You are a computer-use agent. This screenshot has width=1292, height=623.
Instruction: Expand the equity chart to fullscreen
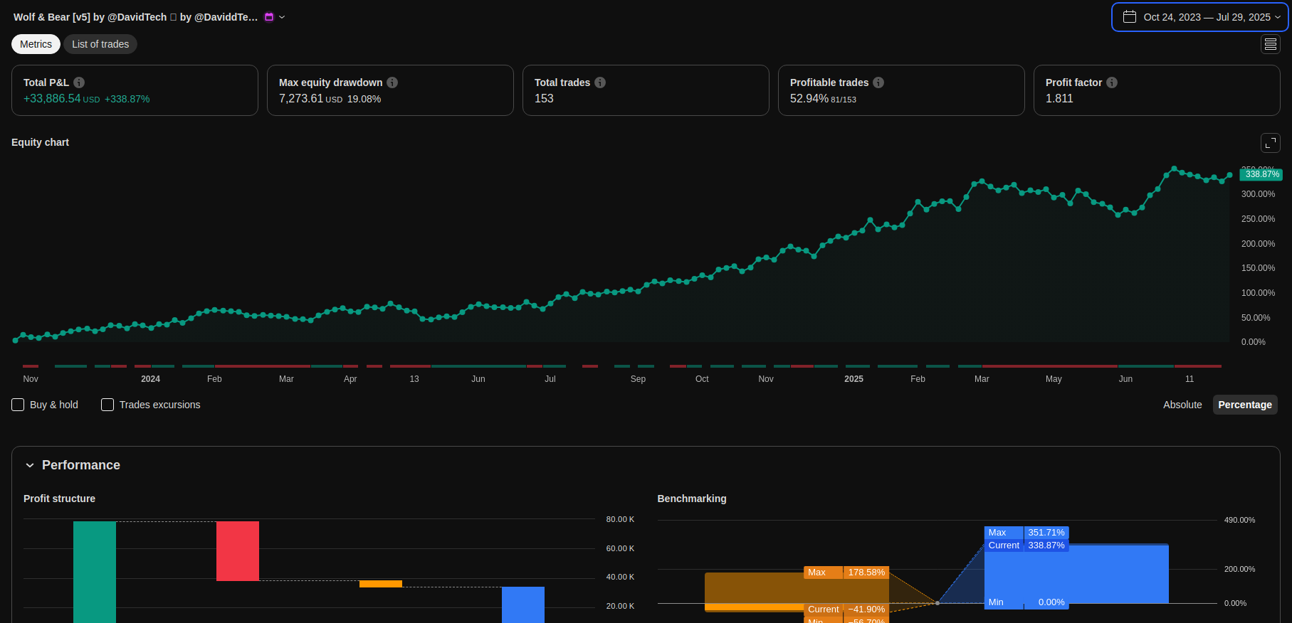point(1270,143)
